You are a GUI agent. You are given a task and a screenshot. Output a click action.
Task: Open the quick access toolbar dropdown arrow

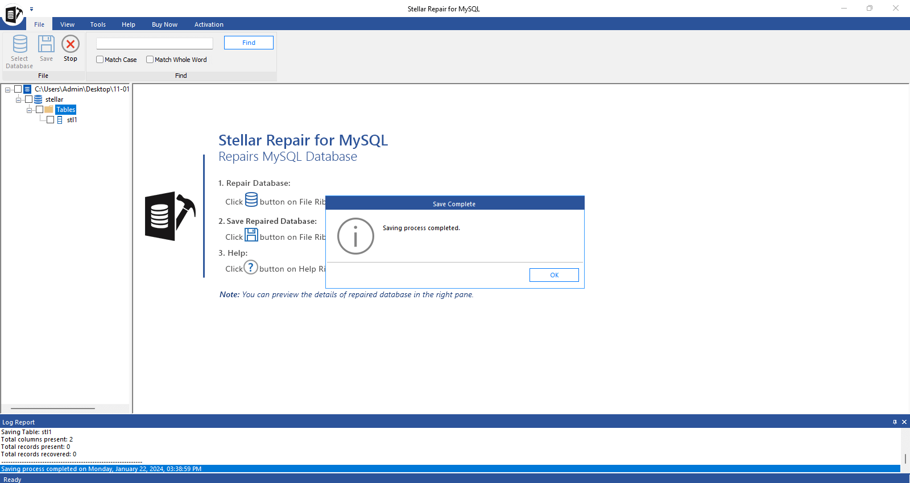(32, 9)
